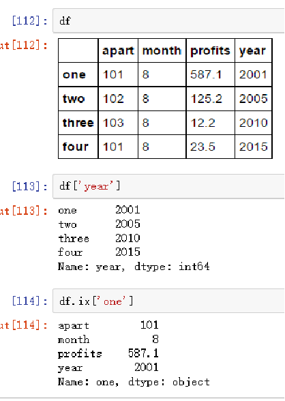Select the row index label four

[78, 147]
